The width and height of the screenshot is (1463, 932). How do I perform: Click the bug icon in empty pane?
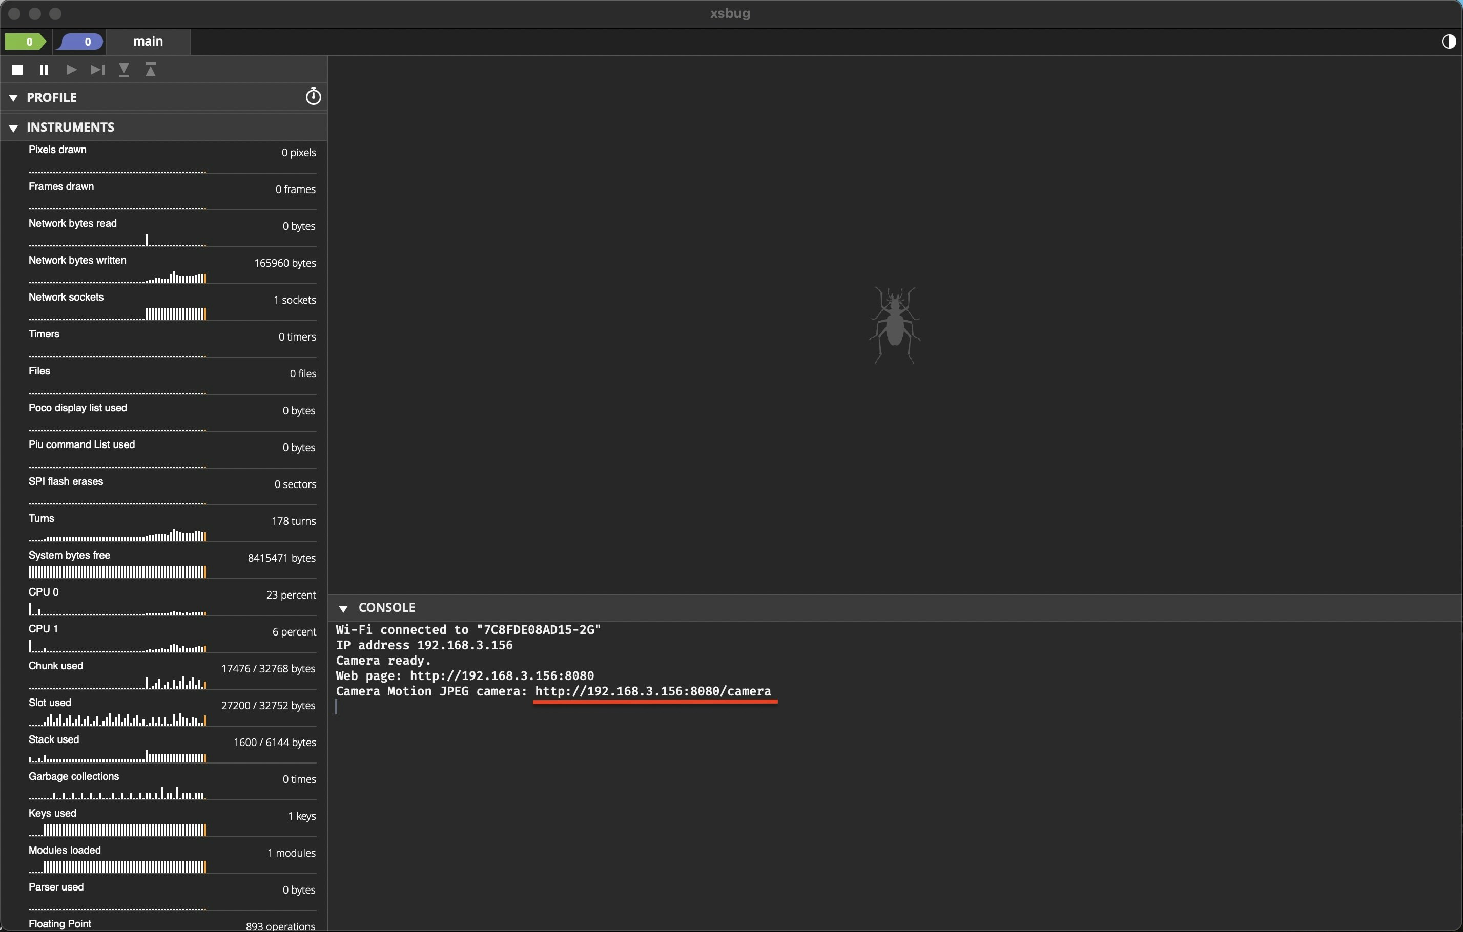[x=894, y=325]
